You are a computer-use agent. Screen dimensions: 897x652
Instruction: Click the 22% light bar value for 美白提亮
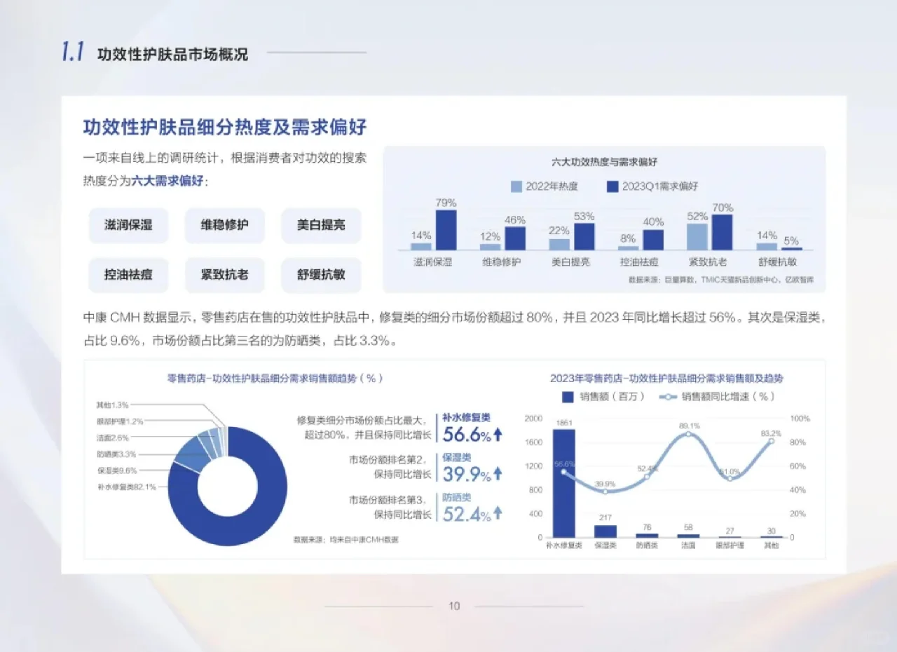[x=559, y=232]
